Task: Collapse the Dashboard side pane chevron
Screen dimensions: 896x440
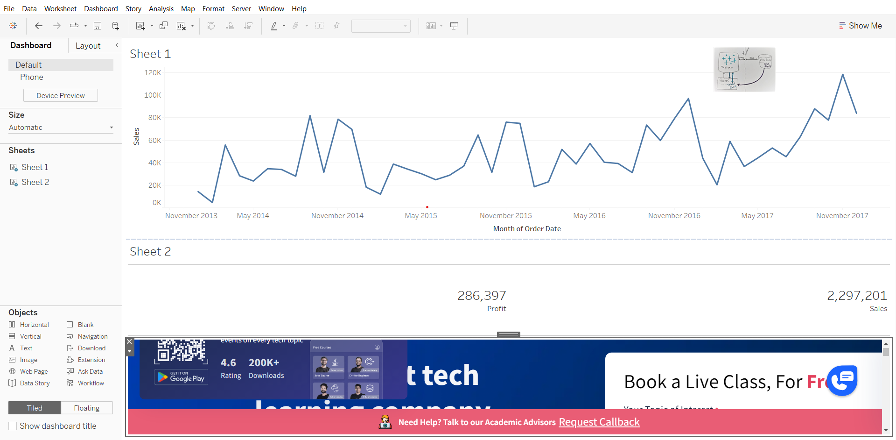Action: pyautogui.click(x=117, y=45)
